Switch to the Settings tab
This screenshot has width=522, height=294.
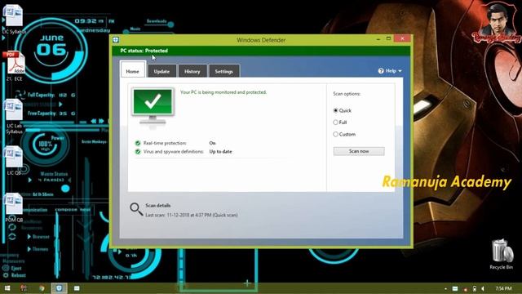coord(224,71)
